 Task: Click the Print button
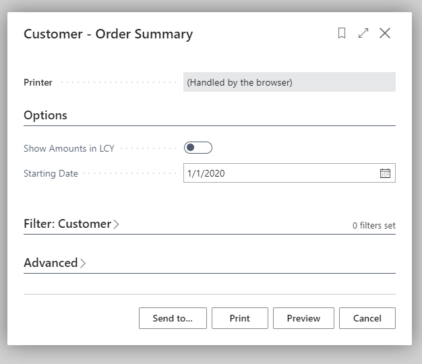[x=240, y=318]
